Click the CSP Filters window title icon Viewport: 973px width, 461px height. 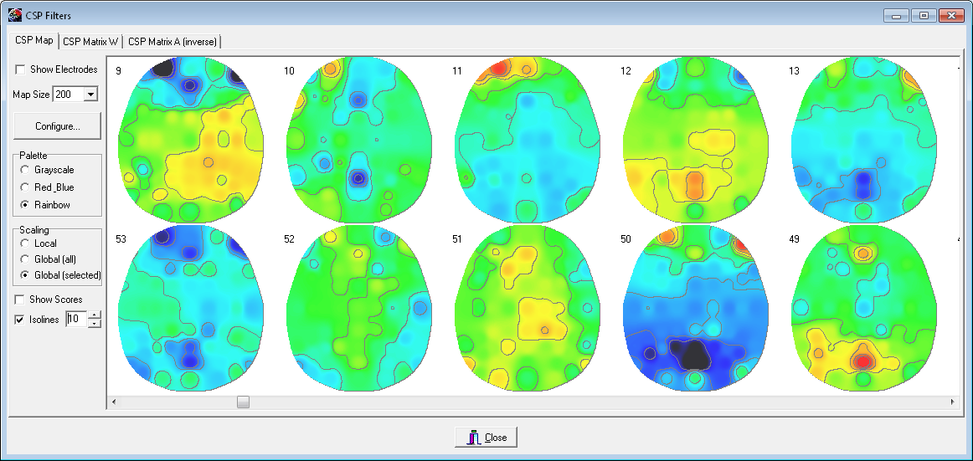[15, 14]
